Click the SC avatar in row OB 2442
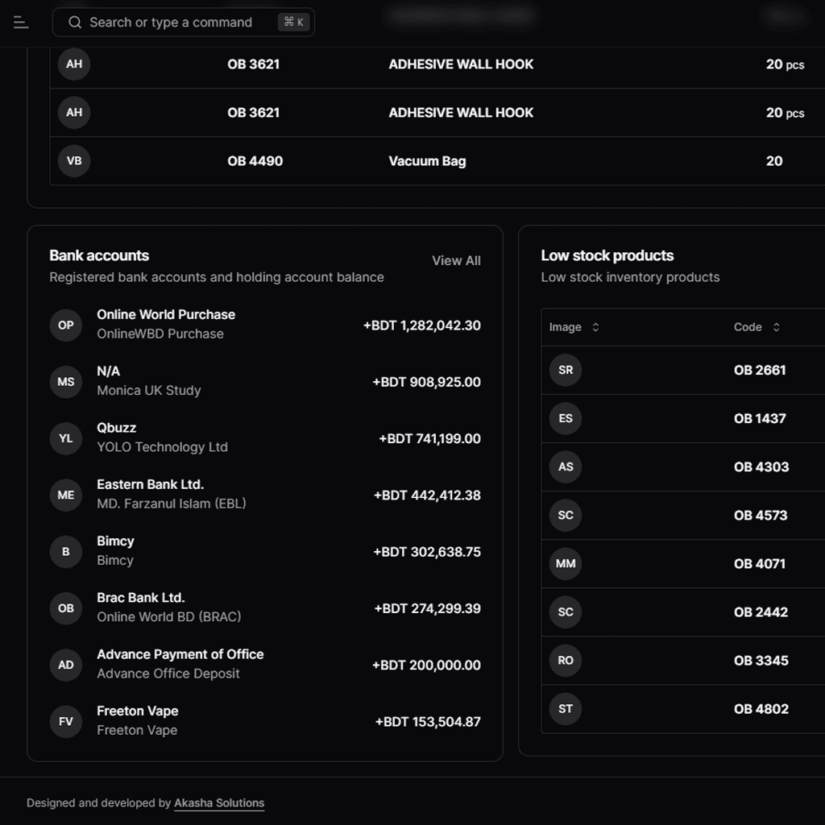The width and height of the screenshot is (825, 825). tap(566, 612)
